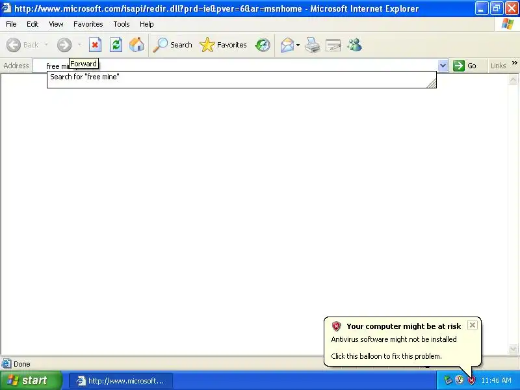Grab the suggestion box resize grip
The width and height of the screenshot is (520, 390).
[x=432, y=84]
